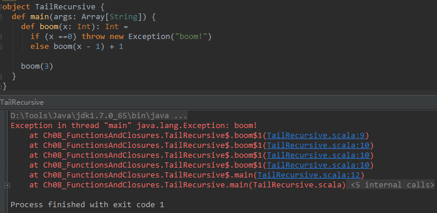Expand the folded java command line
The height and width of the screenshot is (213, 437).
coord(98,115)
